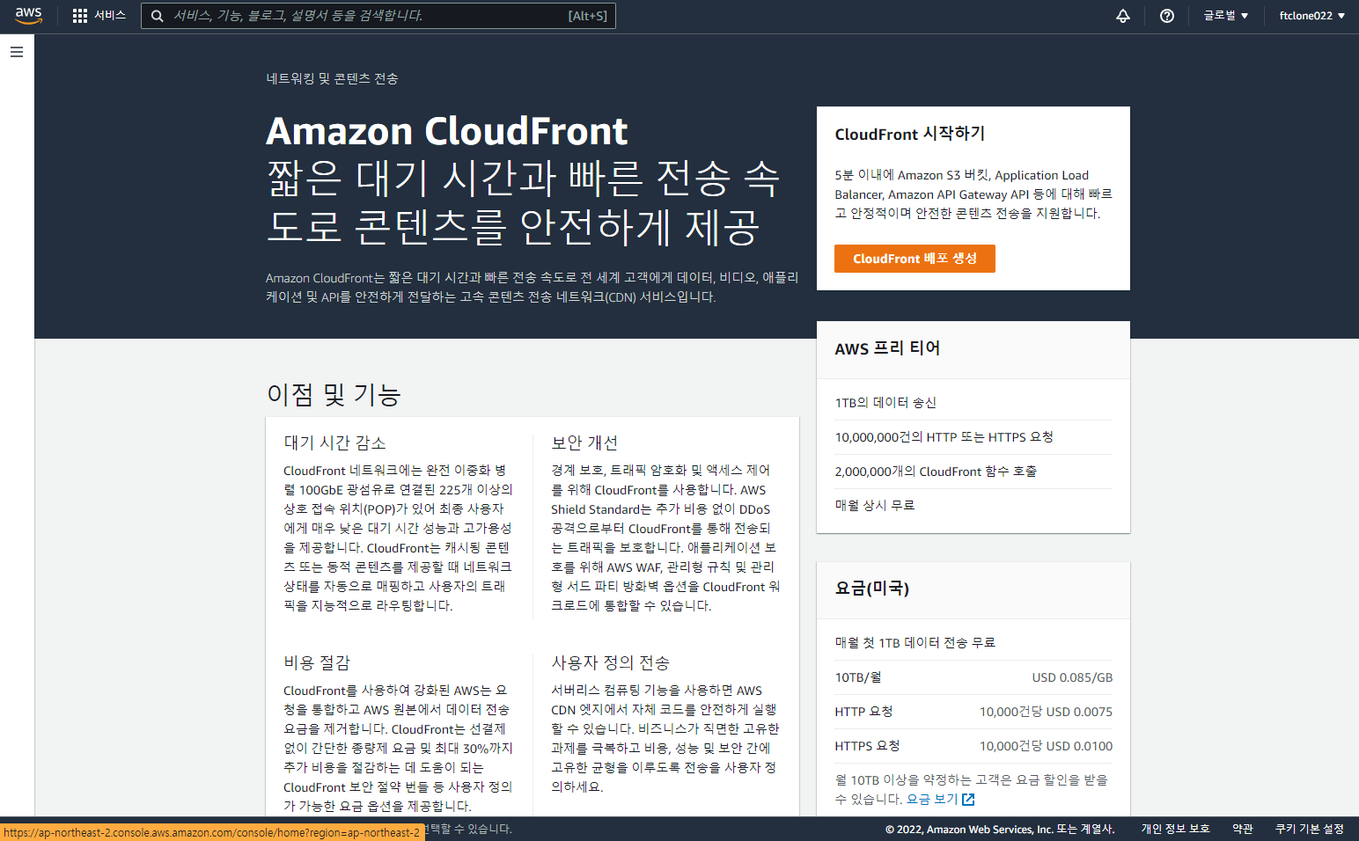The height and width of the screenshot is (841, 1359).
Task: Expand the 글로벌 region dropdown
Action: (x=1226, y=16)
